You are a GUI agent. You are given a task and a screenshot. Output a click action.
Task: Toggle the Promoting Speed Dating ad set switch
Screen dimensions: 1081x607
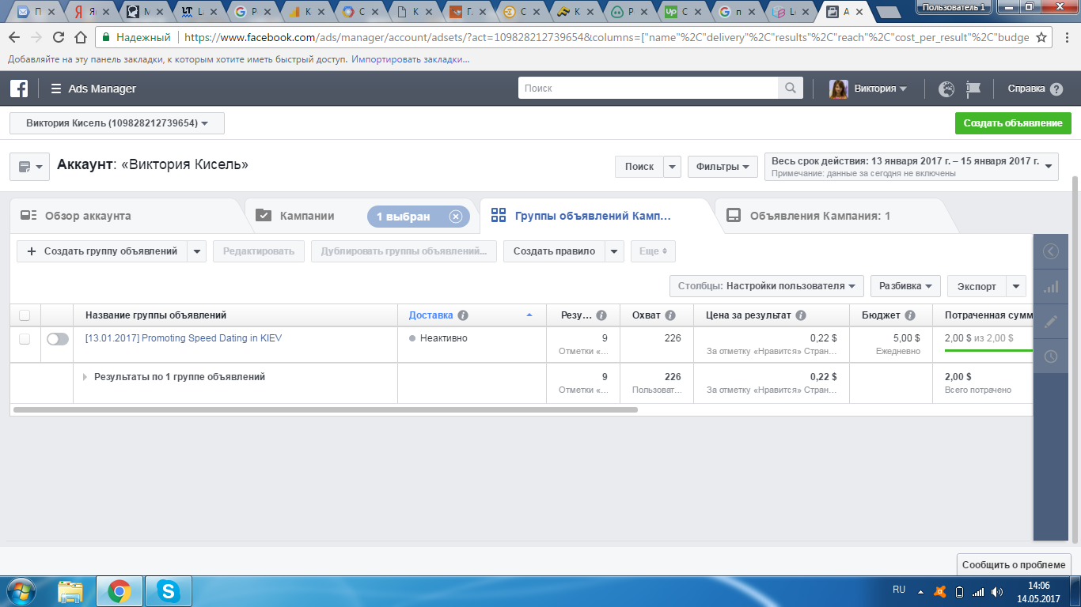pyautogui.click(x=58, y=339)
